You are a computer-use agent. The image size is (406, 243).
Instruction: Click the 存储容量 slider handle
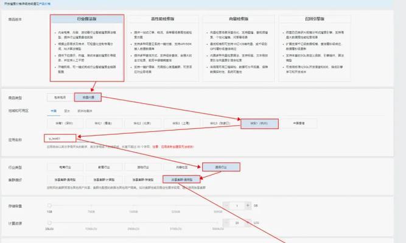49,205
